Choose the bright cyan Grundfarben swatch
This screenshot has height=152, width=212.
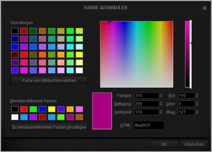(x=70, y=47)
